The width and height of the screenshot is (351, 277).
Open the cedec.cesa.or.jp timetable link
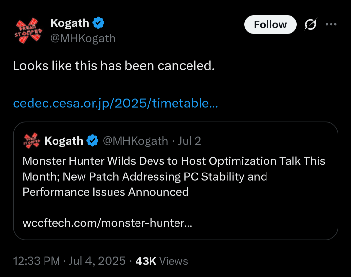[115, 103]
